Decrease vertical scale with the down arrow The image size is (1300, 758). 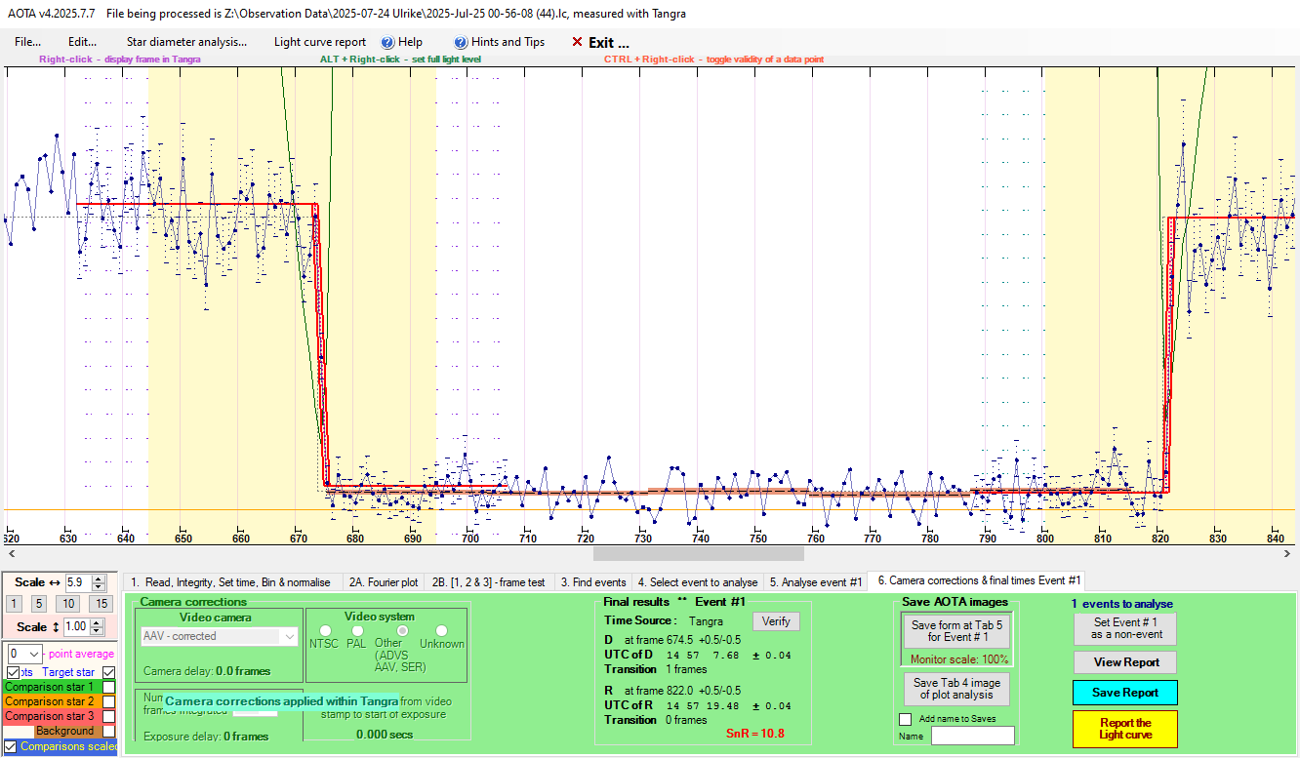[x=98, y=631]
